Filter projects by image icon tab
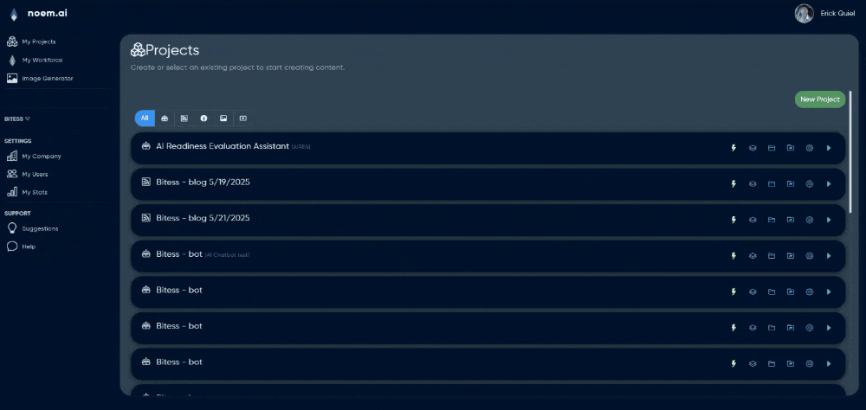Screen dimensions: 866x410 point(223,119)
